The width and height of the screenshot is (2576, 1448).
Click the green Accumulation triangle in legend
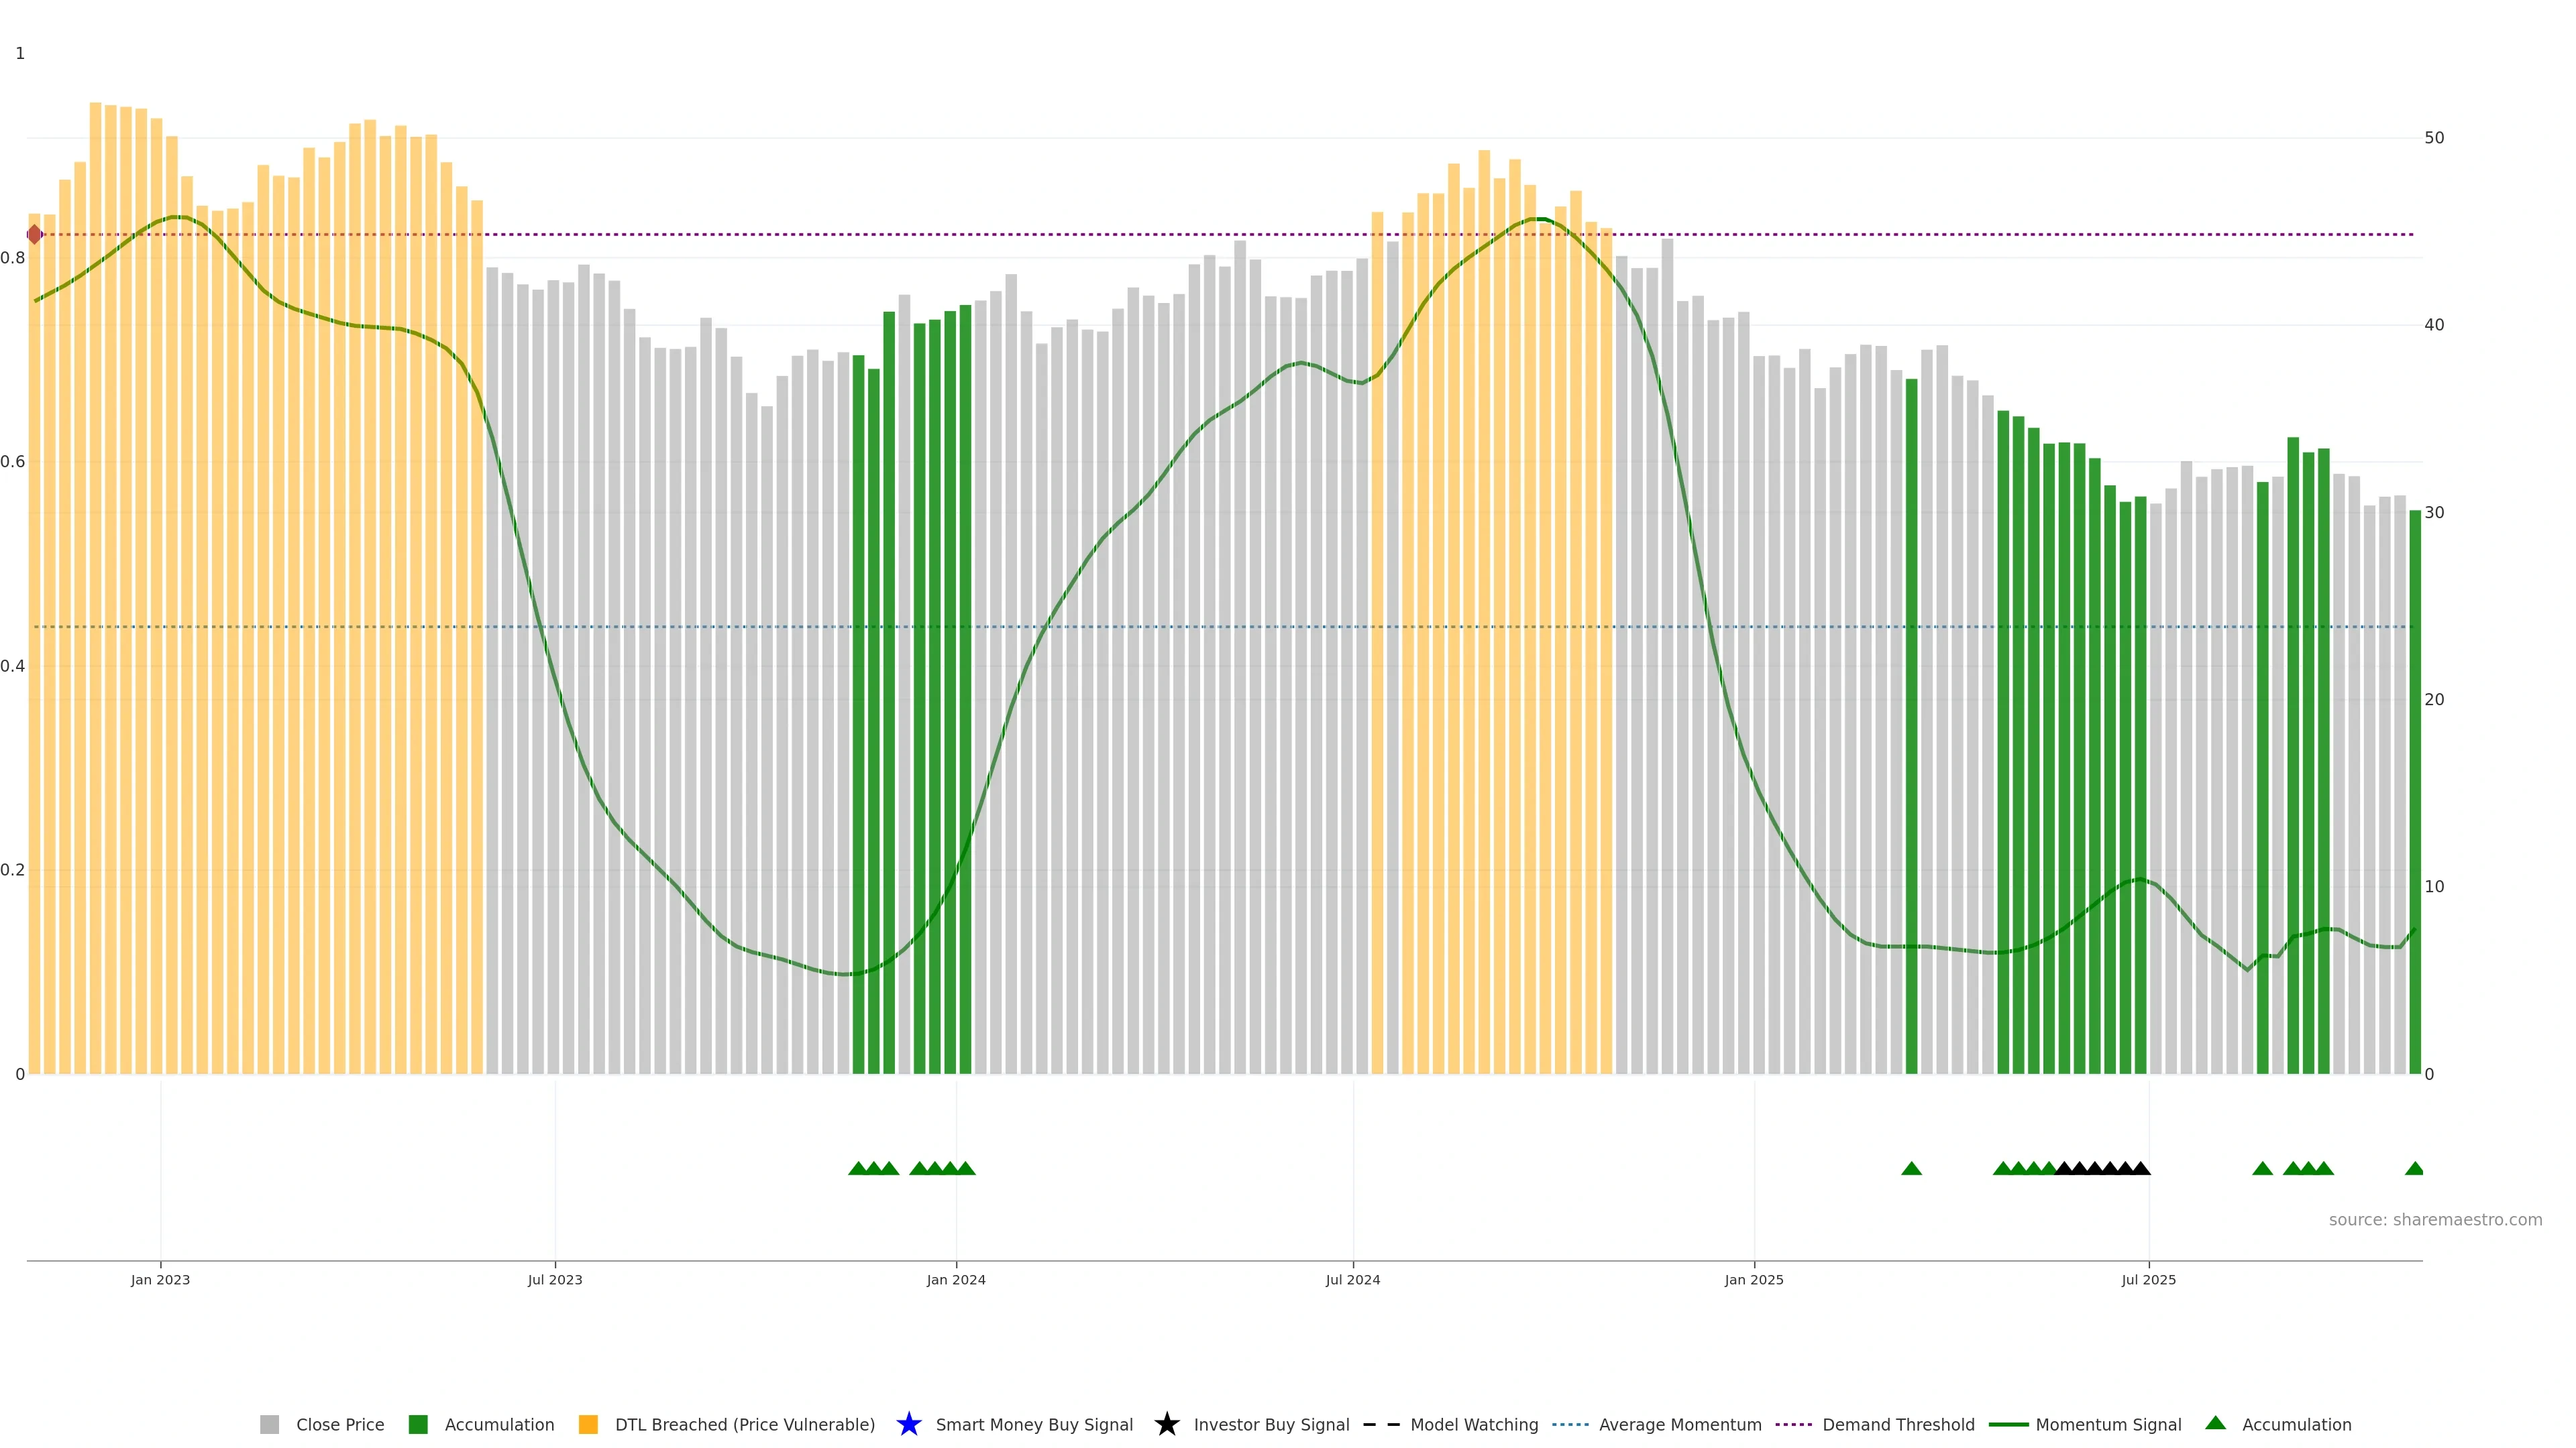coord(2215,1423)
